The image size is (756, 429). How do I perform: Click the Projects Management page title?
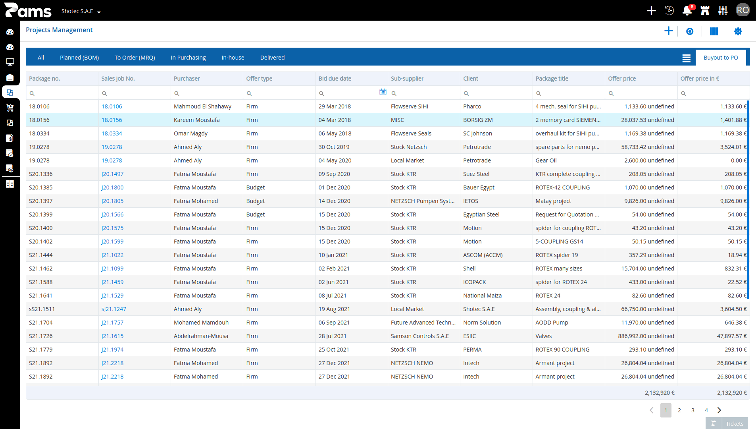click(59, 30)
